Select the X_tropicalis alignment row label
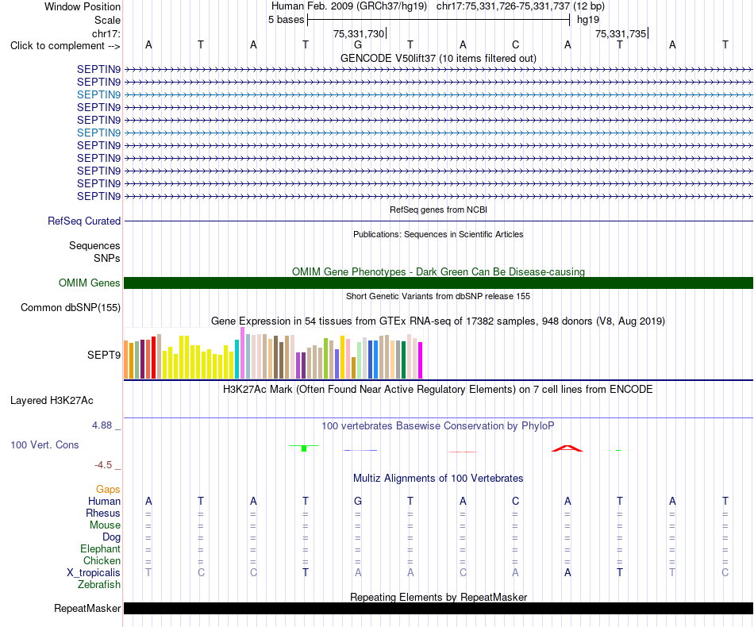The image size is (754, 627). 94,573
